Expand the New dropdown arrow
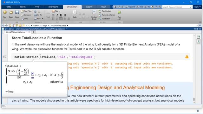203x114 pixels. 5,19
